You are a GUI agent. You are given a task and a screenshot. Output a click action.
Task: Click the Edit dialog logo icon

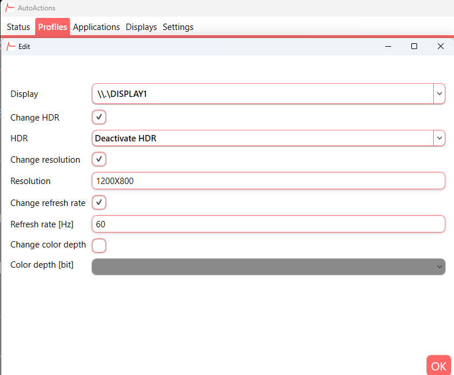pos(11,47)
